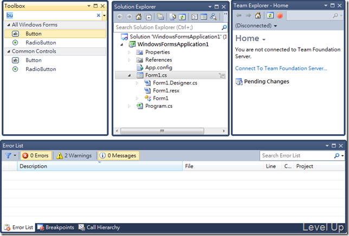Screen dimensions: 349x236
Task: Click Solution Explorer horizontal scrollbar thumb
Action: 162,131
